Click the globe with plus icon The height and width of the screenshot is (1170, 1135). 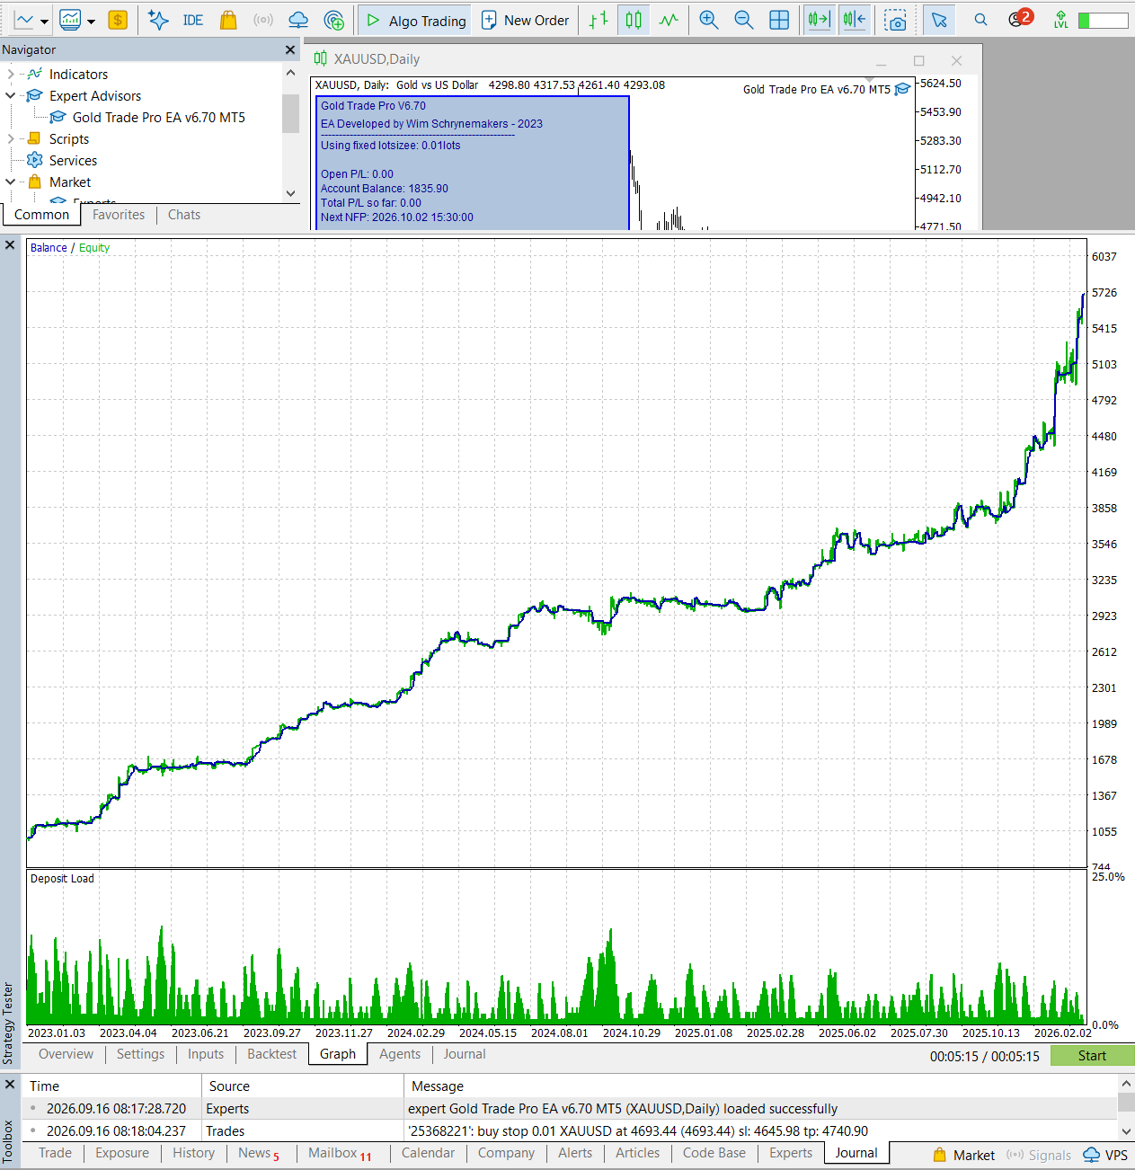click(x=333, y=20)
